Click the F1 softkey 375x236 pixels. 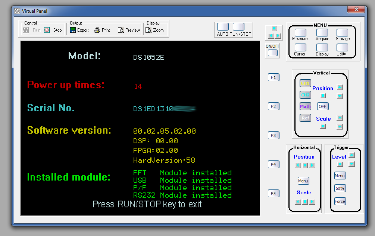274,77
